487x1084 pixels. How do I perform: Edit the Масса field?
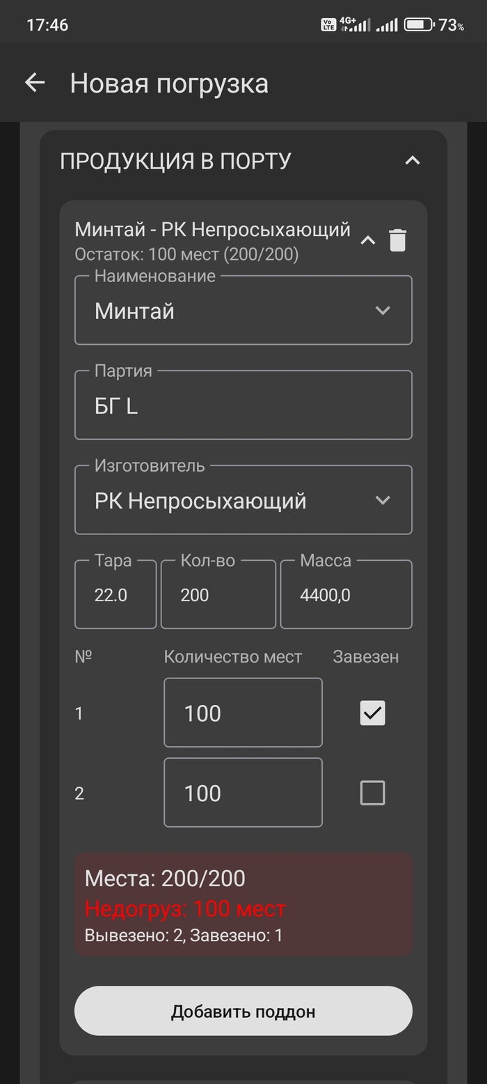[x=346, y=595]
